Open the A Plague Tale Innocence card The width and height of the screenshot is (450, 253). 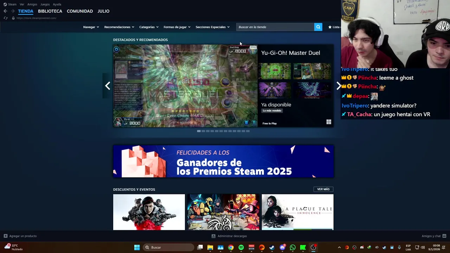click(x=297, y=212)
